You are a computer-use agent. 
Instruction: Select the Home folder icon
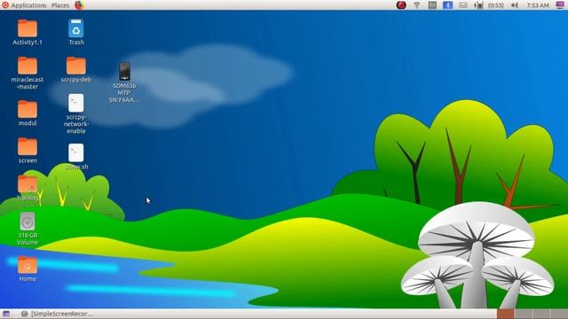coord(28,269)
